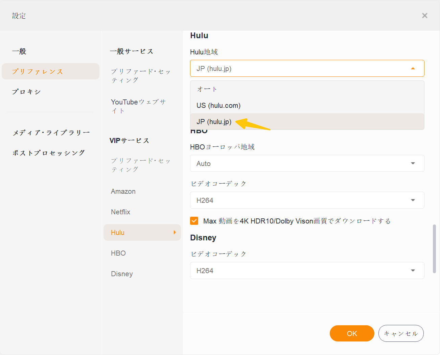Select Hulu in VIP services
The height and width of the screenshot is (355, 440).
click(142, 232)
